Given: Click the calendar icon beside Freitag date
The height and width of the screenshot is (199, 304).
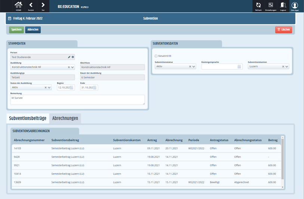Looking at the screenshot, I should [x=10, y=18].
